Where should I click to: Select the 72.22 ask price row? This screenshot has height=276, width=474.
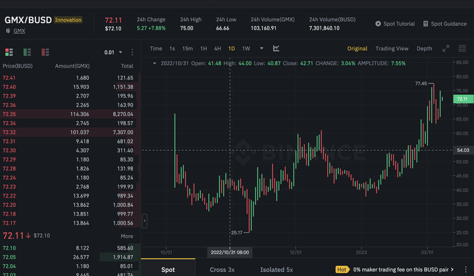[x=70, y=196]
